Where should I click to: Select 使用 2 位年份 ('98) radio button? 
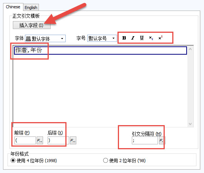tap(105, 161)
